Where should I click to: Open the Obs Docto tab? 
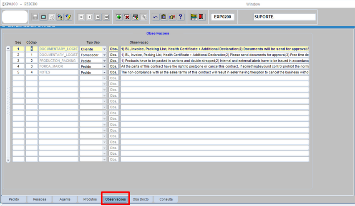[x=141, y=199]
